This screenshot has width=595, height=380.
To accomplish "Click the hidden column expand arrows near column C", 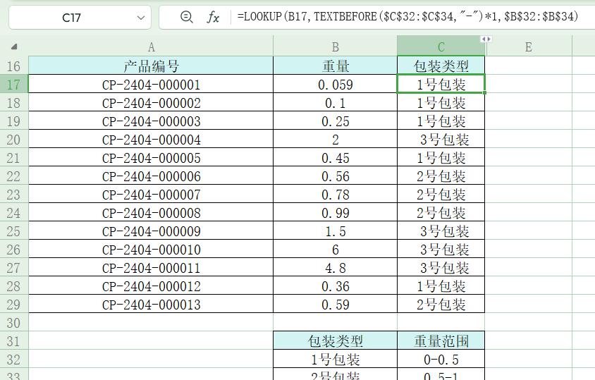I will point(486,39).
